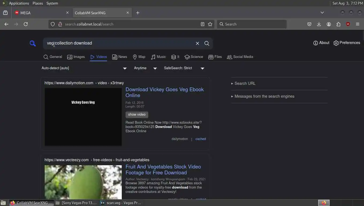Open Download Vickey Goes Veg Ebook link

tap(165, 92)
